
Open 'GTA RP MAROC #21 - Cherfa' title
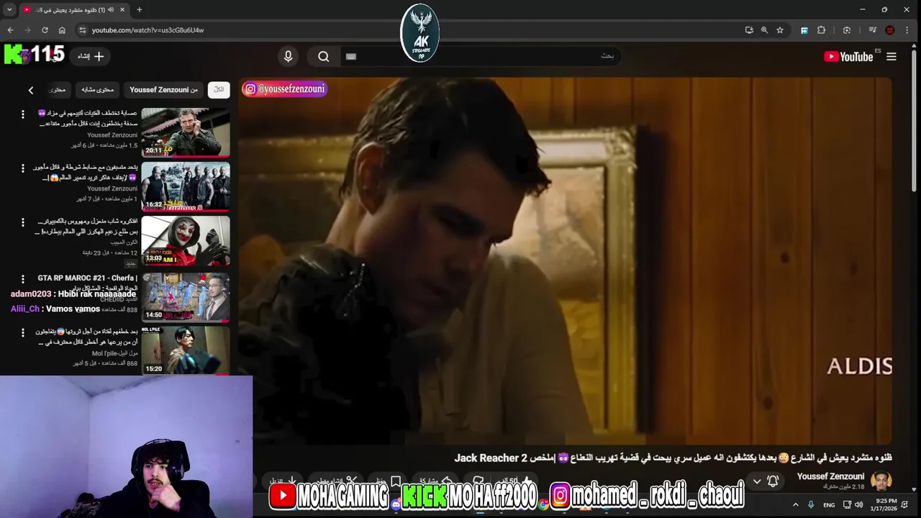tap(87, 278)
